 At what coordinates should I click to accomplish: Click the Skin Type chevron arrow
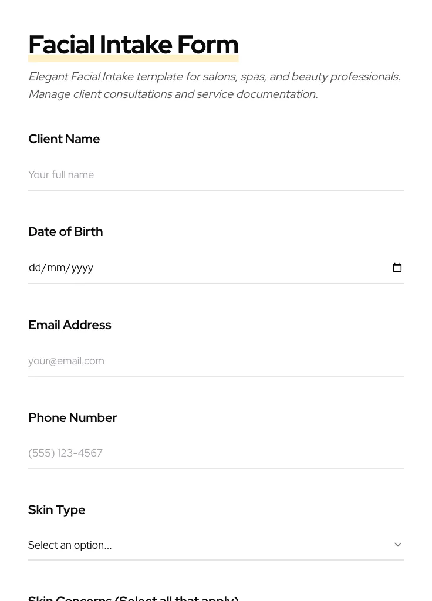click(397, 545)
